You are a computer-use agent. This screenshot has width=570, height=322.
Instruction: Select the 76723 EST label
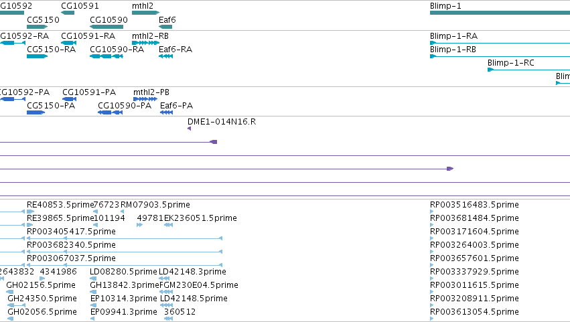tap(106, 205)
